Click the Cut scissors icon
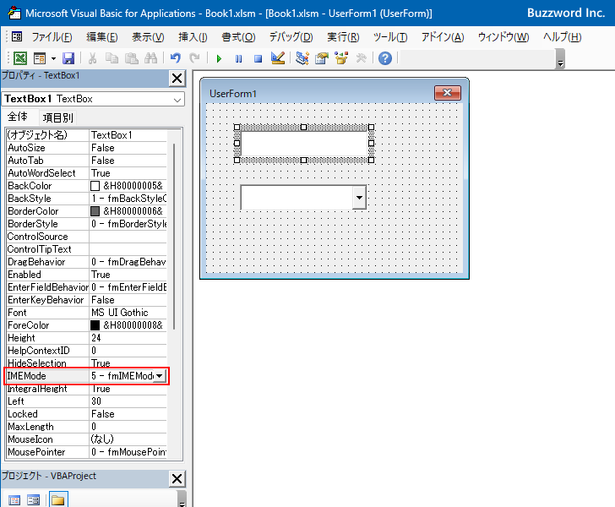The image size is (615, 507). (92, 58)
